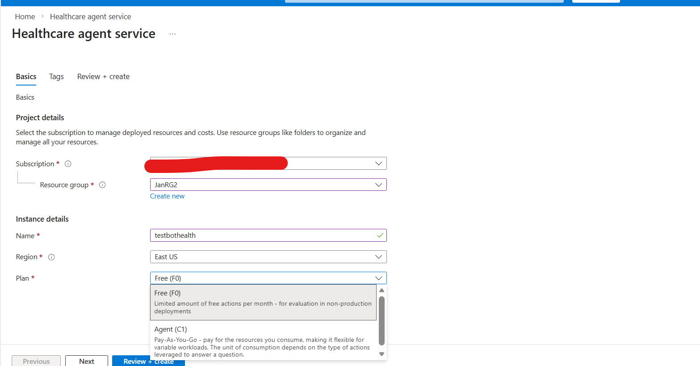Screen dimensions: 700x366
Task: Click the plan list scrollbar thumb
Action: [x=381, y=320]
